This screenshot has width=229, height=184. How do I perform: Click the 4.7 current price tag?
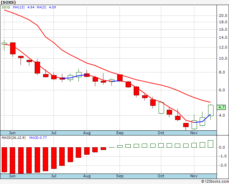coord(221,107)
